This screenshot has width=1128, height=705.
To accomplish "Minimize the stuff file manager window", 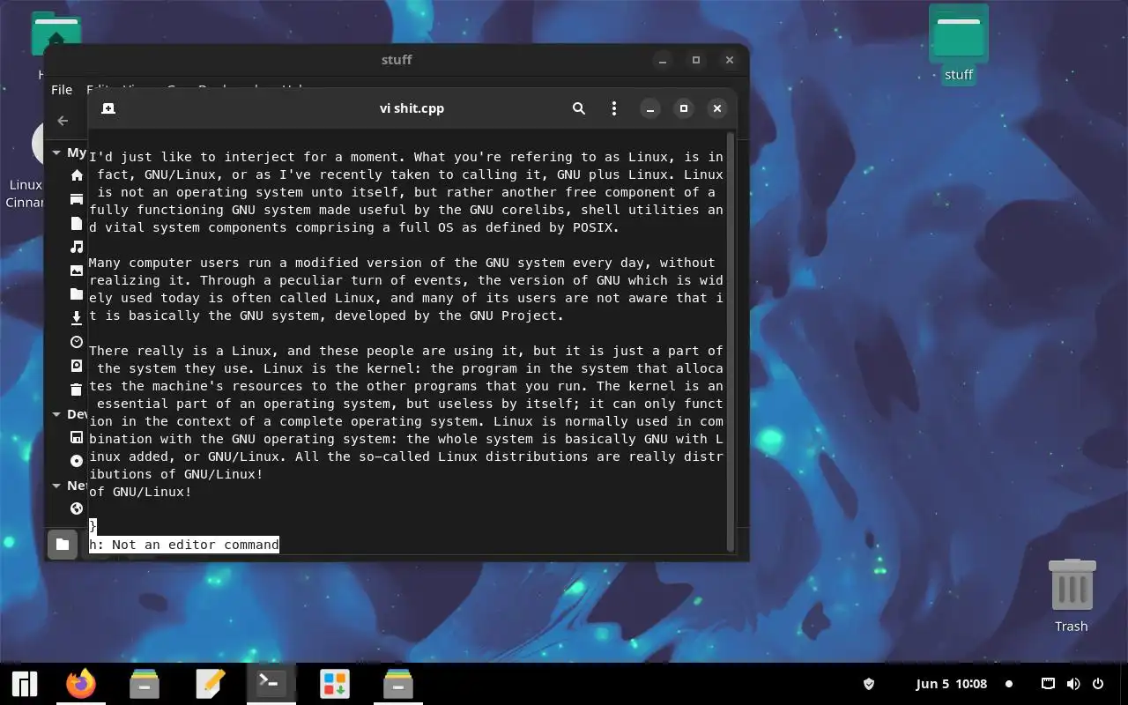I will [663, 60].
